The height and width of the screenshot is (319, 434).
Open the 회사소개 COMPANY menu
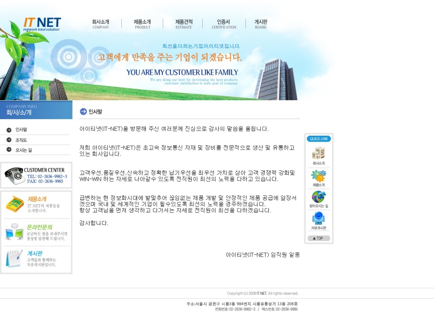[101, 24]
